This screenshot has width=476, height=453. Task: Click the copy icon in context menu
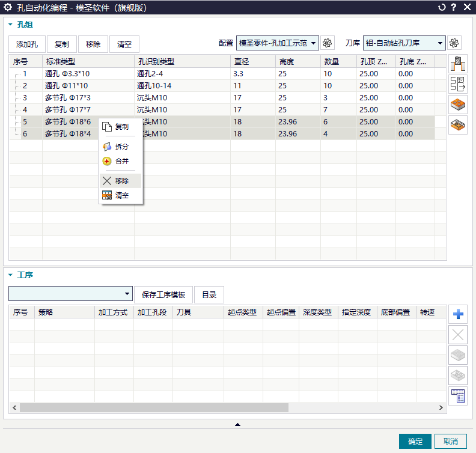(107, 127)
